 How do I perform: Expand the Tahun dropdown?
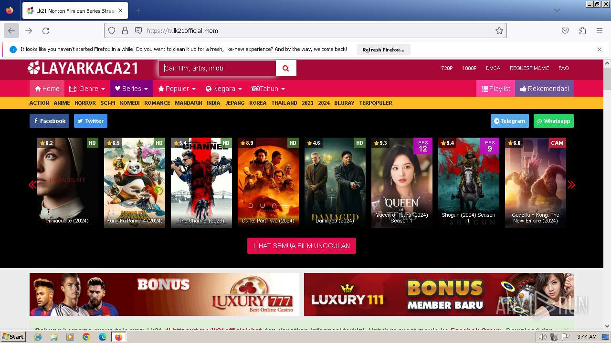(268, 89)
